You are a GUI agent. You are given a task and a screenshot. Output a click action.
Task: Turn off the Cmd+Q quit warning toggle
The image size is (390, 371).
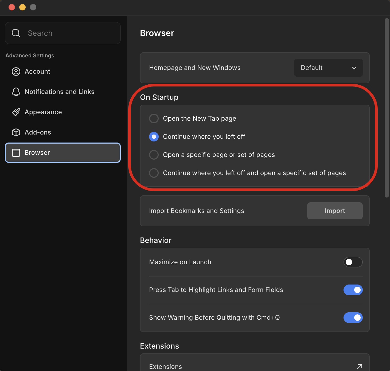353,318
